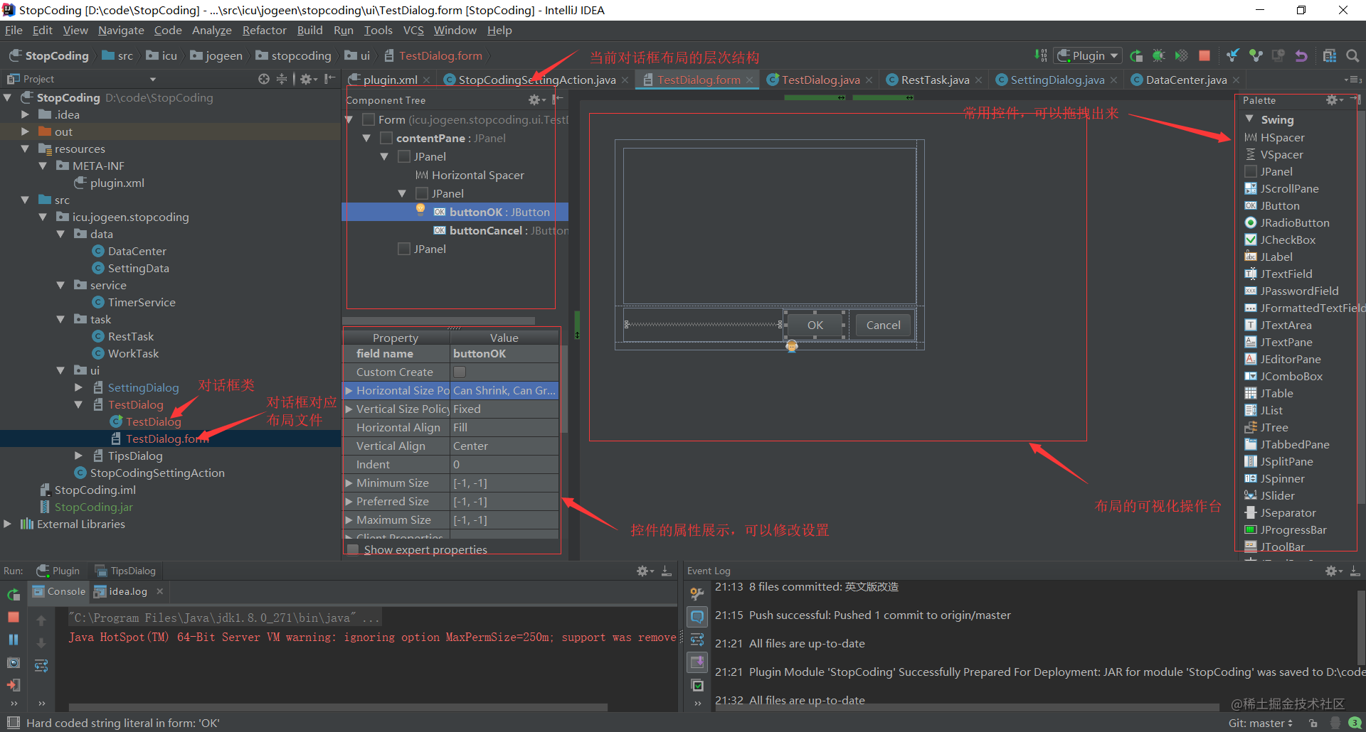This screenshot has width=1366, height=732.
Task: Open Project Structure from toolbar icon
Action: pos(1330,55)
